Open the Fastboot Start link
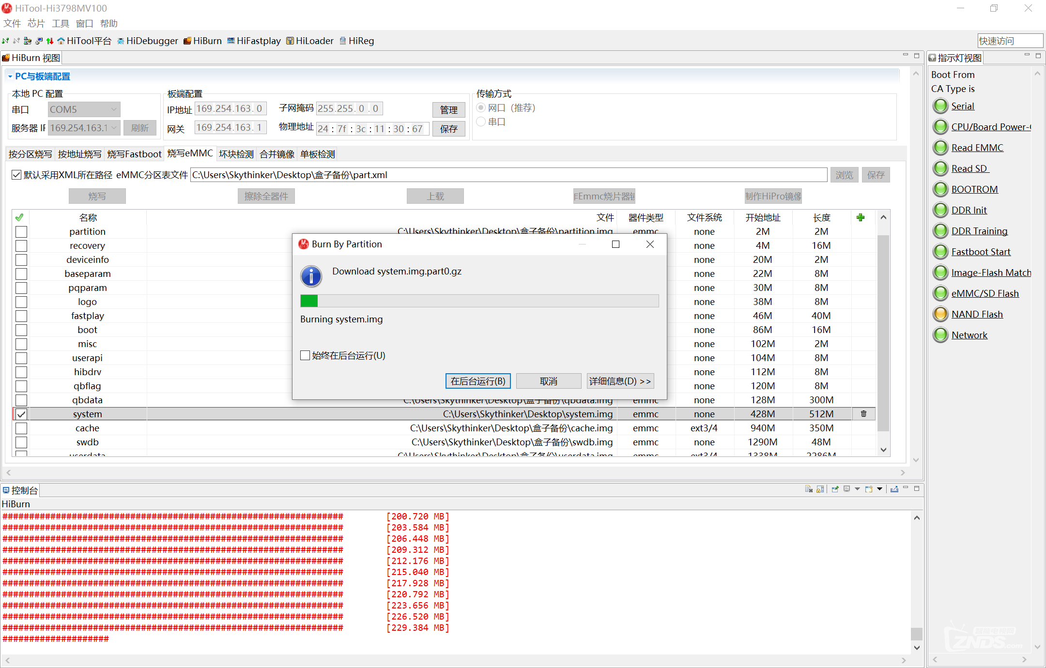The height and width of the screenshot is (668, 1046). click(x=981, y=252)
